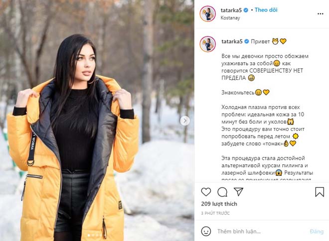Click the tatarka5 username in the caption
The height and width of the screenshot is (241, 329).
pos(232,41)
